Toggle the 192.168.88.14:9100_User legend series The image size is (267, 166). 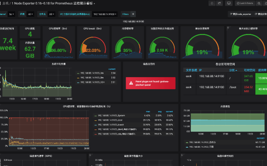click(x=110, y=120)
